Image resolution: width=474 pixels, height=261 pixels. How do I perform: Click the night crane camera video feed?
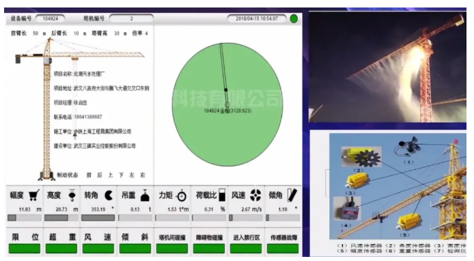tap(387, 67)
